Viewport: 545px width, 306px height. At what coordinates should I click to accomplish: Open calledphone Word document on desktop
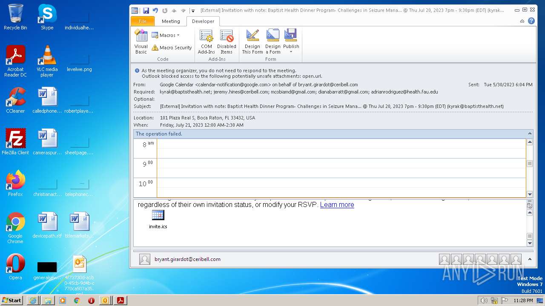coord(47,100)
